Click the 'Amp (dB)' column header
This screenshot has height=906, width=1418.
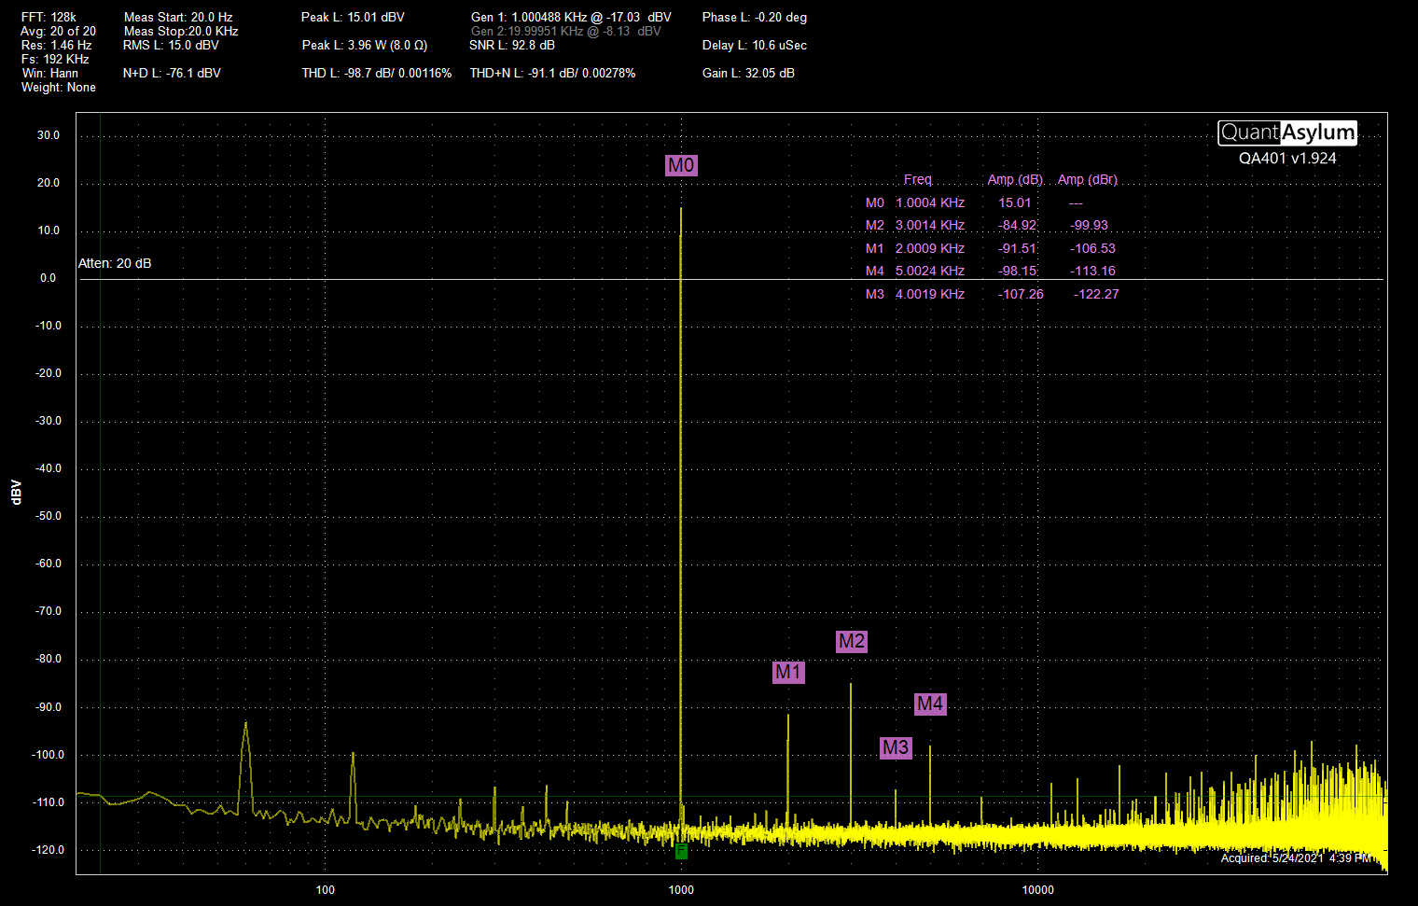1015,179
